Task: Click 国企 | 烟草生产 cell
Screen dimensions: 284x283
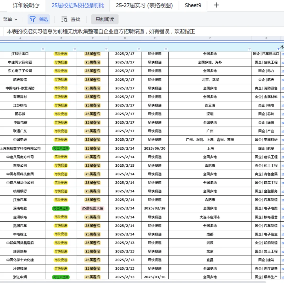Action: pos(266,277)
